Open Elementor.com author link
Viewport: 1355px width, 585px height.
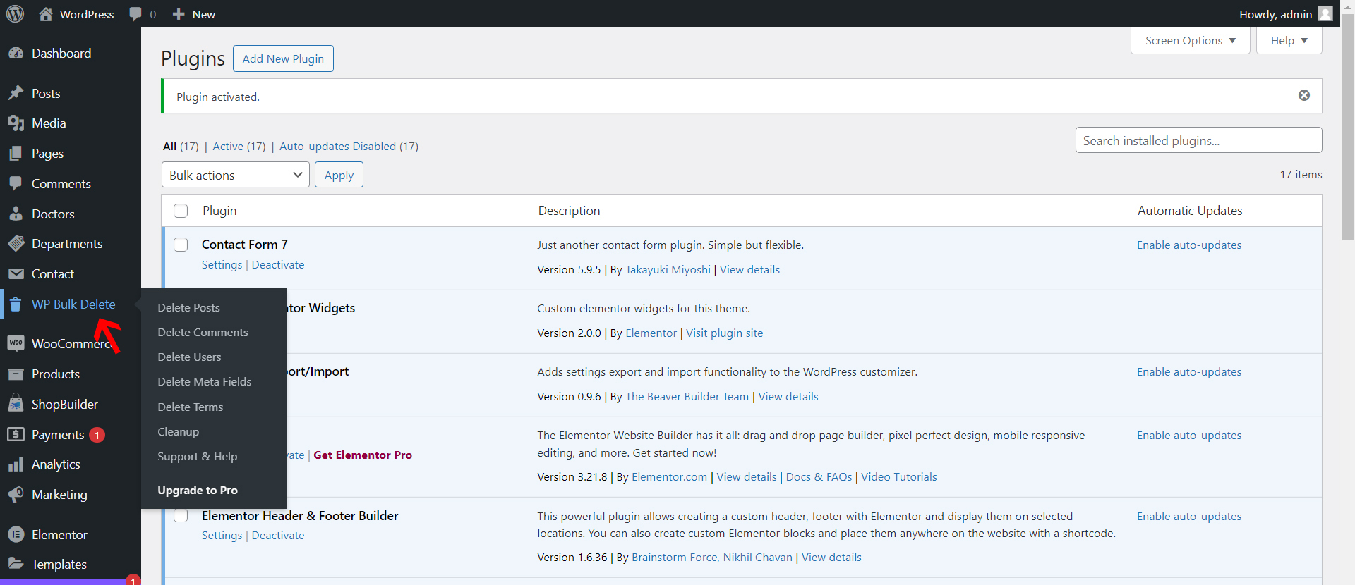pyautogui.click(x=669, y=477)
